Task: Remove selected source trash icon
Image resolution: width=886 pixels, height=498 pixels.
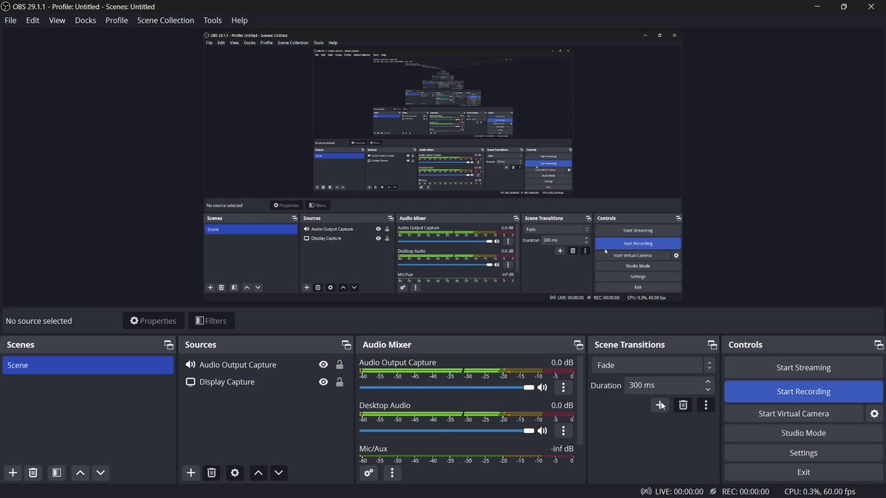Action: tap(211, 473)
